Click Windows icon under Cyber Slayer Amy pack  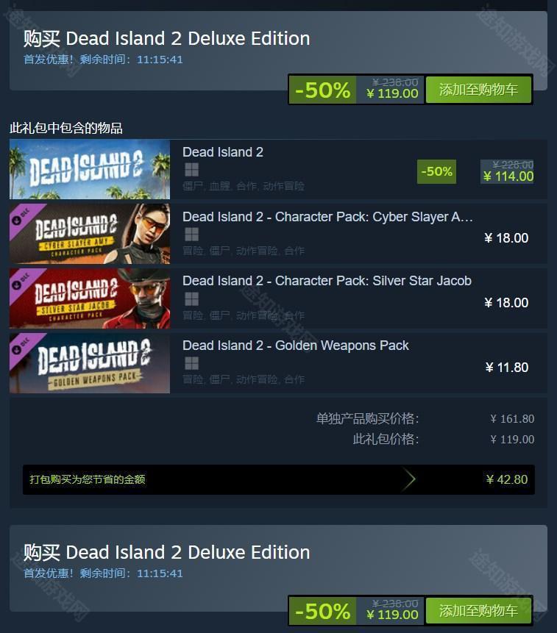pos(191,235)
